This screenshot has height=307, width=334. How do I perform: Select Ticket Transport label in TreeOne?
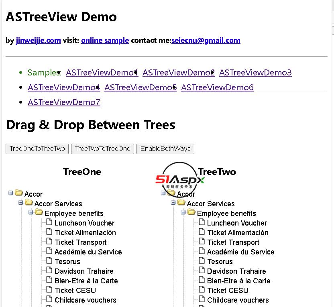[x=81, y=242]
